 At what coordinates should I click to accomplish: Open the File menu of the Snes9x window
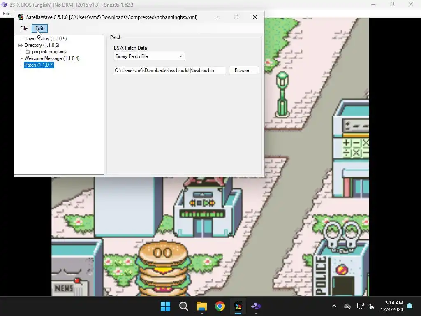click(x=7, y=14)
